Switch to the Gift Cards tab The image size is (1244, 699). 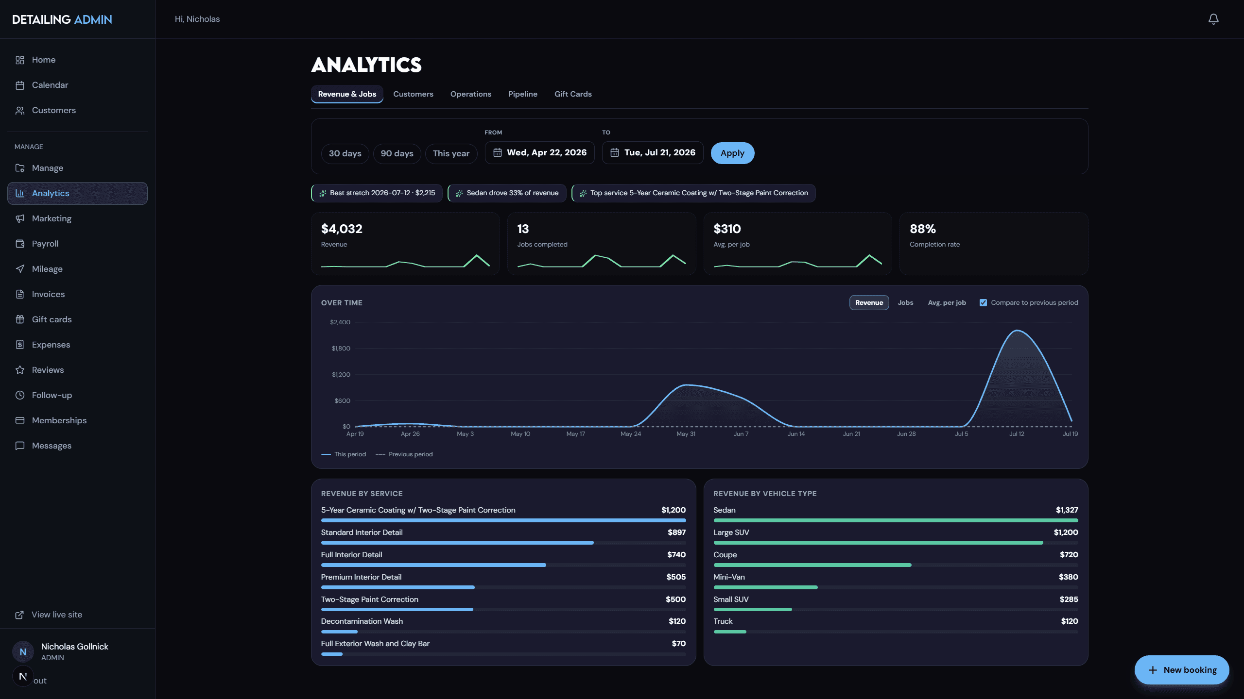(x=573, y=94)
